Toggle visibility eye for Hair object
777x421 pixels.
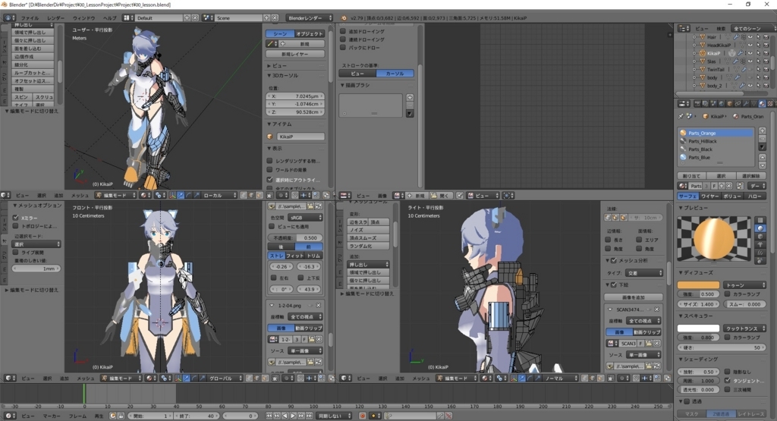750,36
